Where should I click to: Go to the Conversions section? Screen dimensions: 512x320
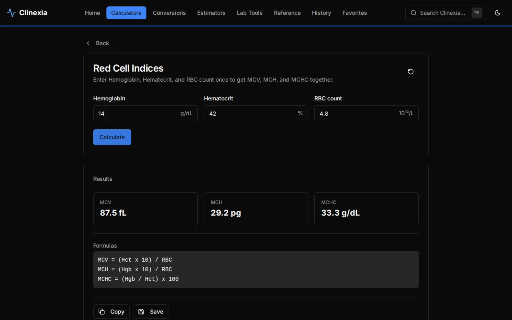click(x=169, y=13)
